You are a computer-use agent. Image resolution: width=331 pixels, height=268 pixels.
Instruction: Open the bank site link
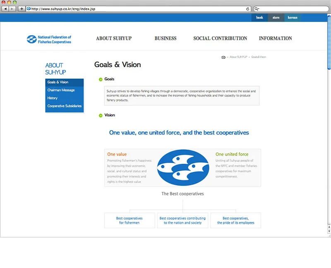pos(259,17)
